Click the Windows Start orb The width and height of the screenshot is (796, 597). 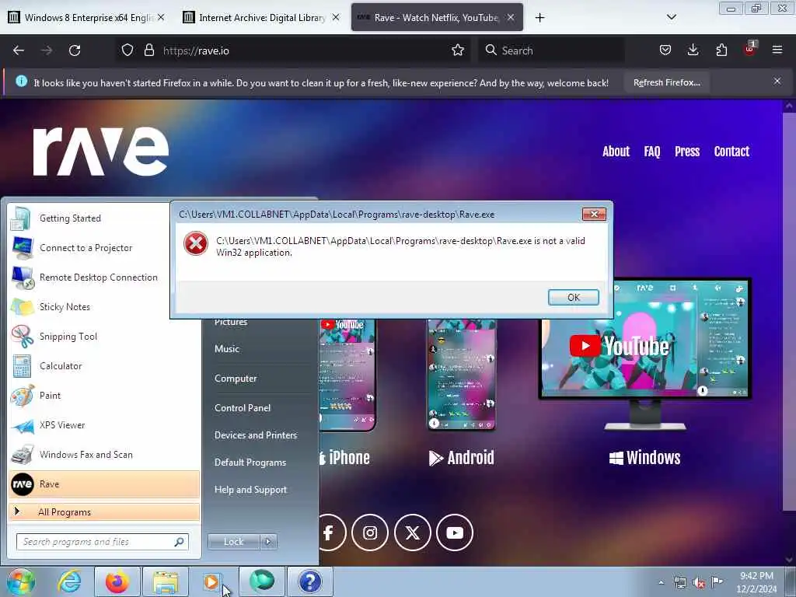[21, 582]
